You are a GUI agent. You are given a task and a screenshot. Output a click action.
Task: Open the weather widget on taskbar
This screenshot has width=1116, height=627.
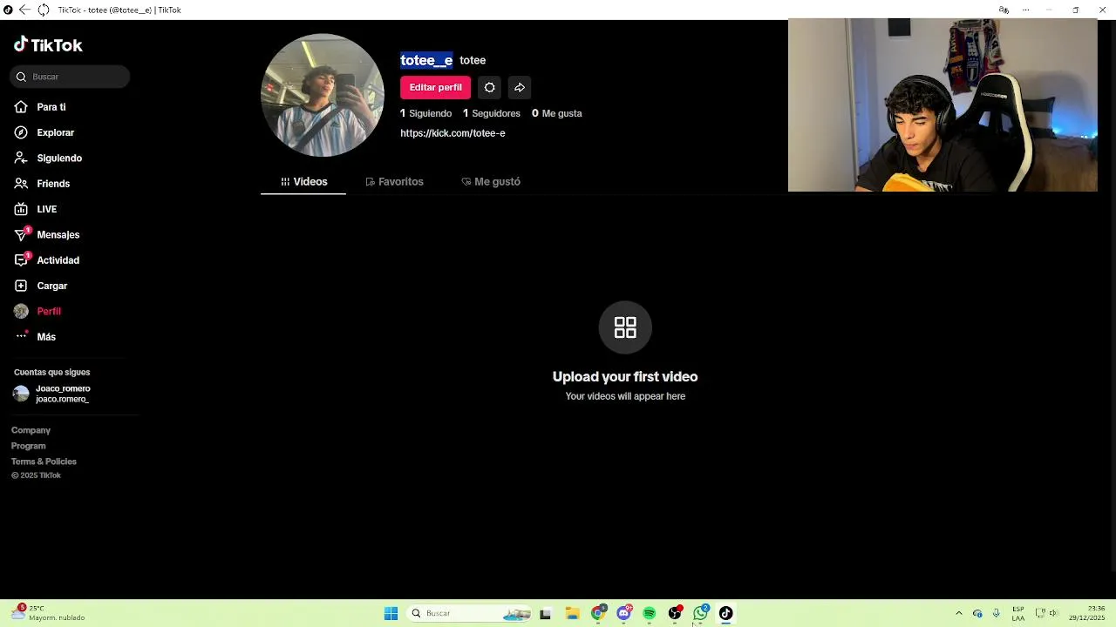click(50, 613)
